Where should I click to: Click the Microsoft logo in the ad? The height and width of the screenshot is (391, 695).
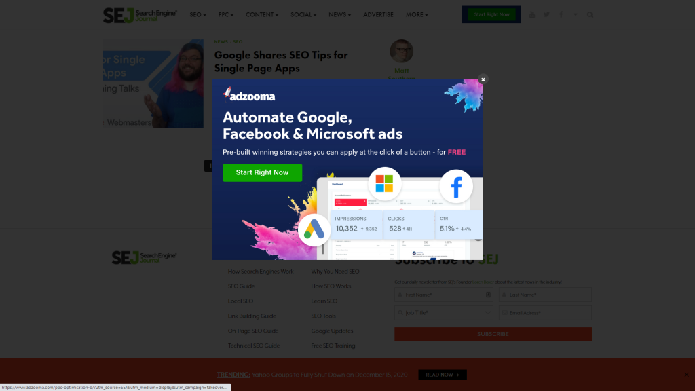click(x=384, y=183)
